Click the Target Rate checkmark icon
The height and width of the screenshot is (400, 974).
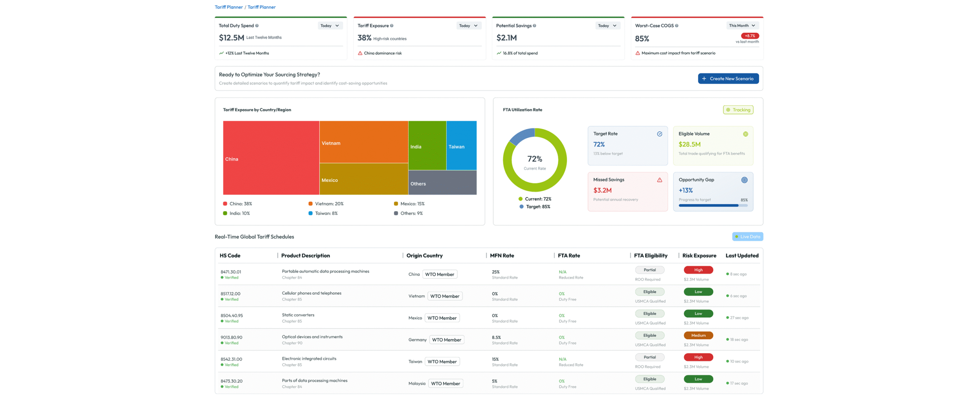tap(659, 134)
